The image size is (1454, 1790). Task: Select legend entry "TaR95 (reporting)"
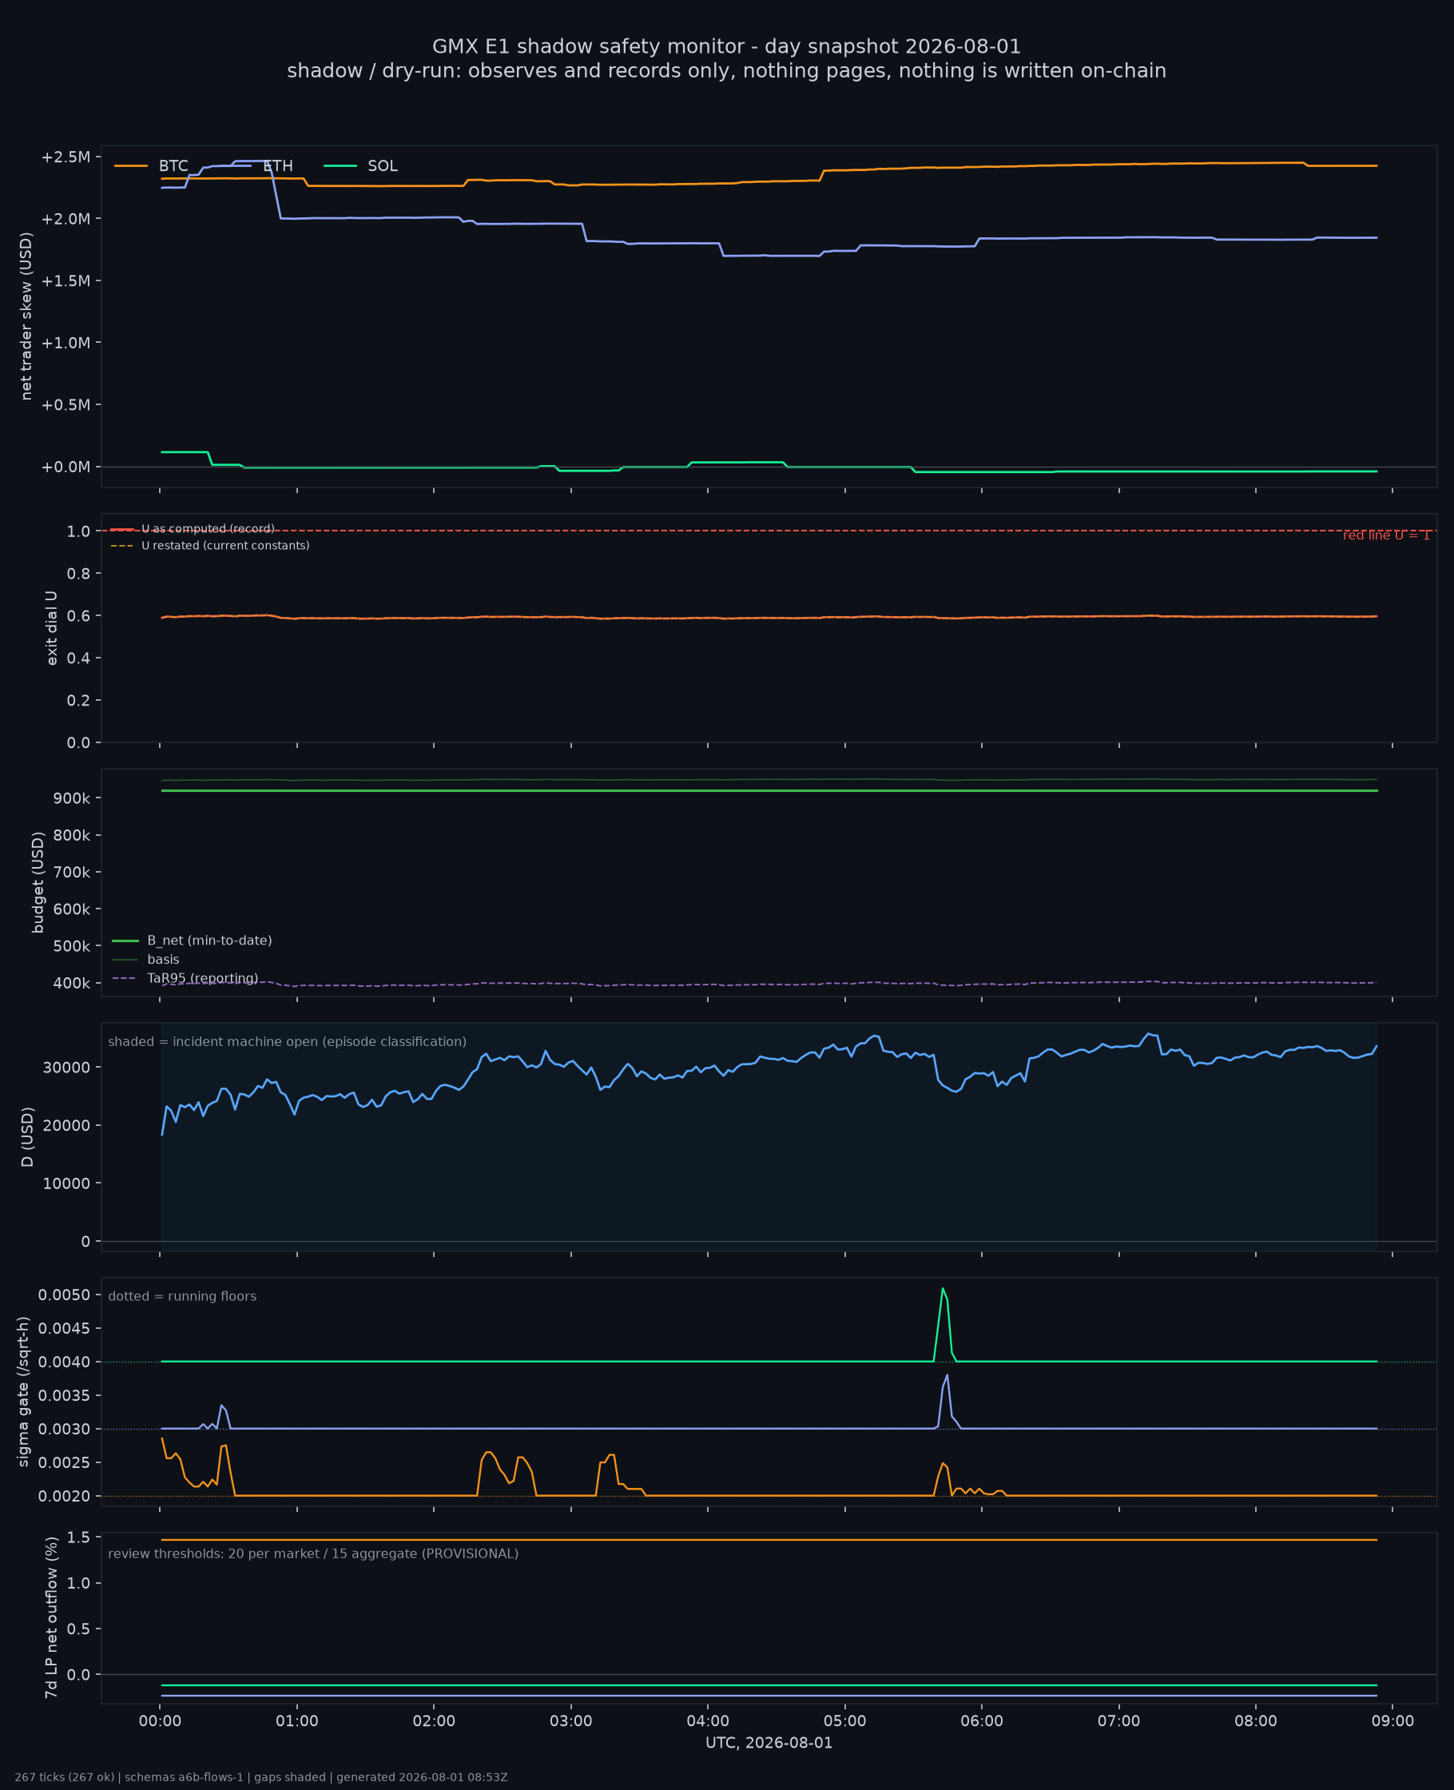[203, 978]
